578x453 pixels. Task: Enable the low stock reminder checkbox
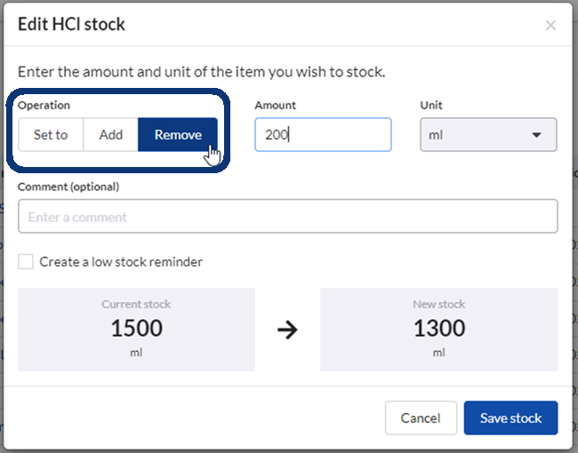coord(26,261)
